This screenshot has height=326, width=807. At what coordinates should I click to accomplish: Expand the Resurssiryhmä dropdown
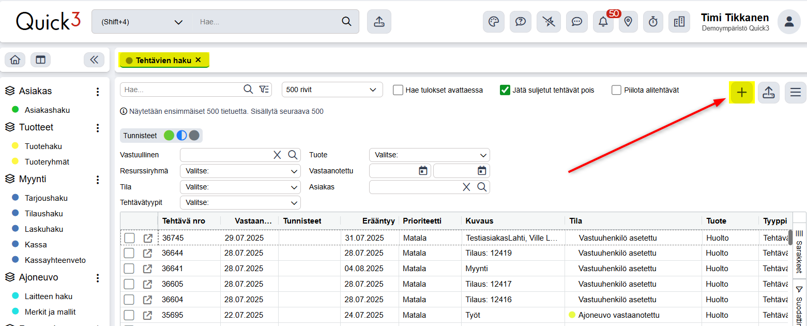[x=240, y=171]
